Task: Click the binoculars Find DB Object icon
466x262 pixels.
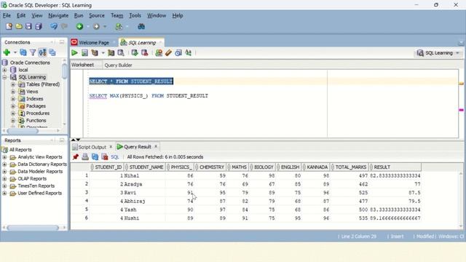Action: (141, 26)
